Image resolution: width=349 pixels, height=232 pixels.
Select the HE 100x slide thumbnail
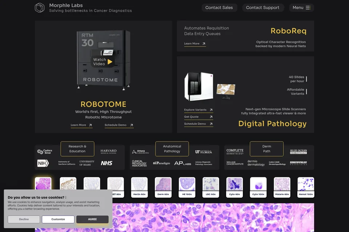coord(187,187)
